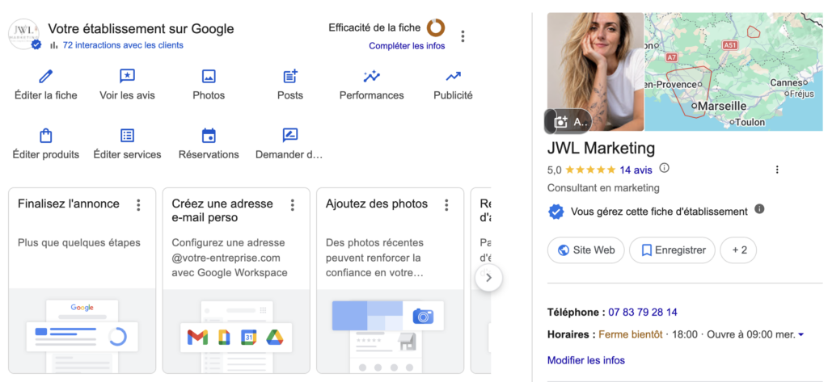Image resolution: width=828 pixels, height=382 pixels.
Task: Open the Marseille area map thumbnail
Action: point(733,72)
